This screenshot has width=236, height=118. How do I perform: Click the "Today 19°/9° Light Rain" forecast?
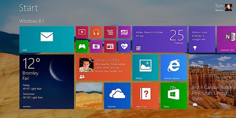click(32, 87)
